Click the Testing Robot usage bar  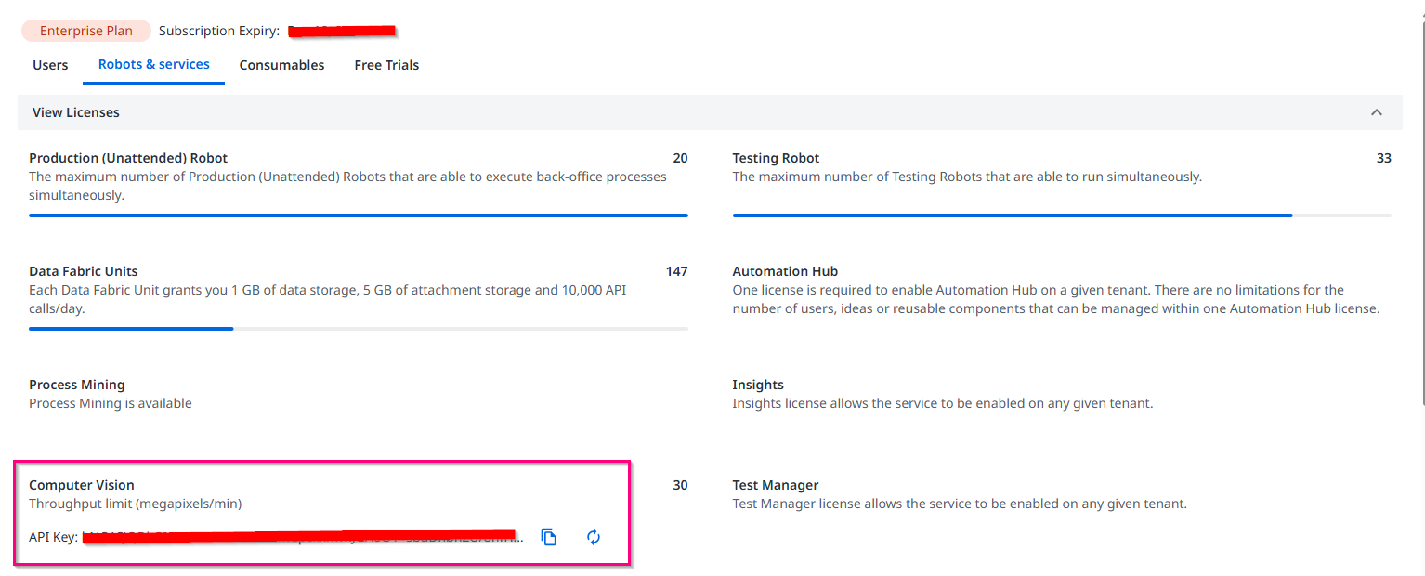click(x=1062, y=216)
